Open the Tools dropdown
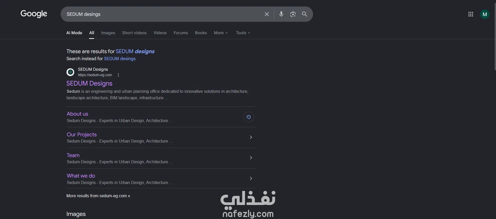The width and height of the screenshot is (496, 219). [x=243, y=33]
